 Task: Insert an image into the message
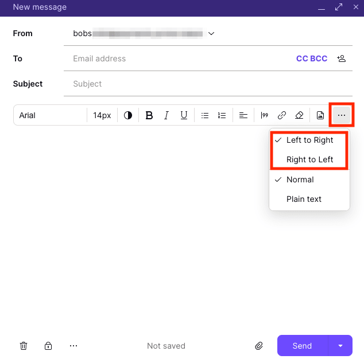[x=320, y=115]
